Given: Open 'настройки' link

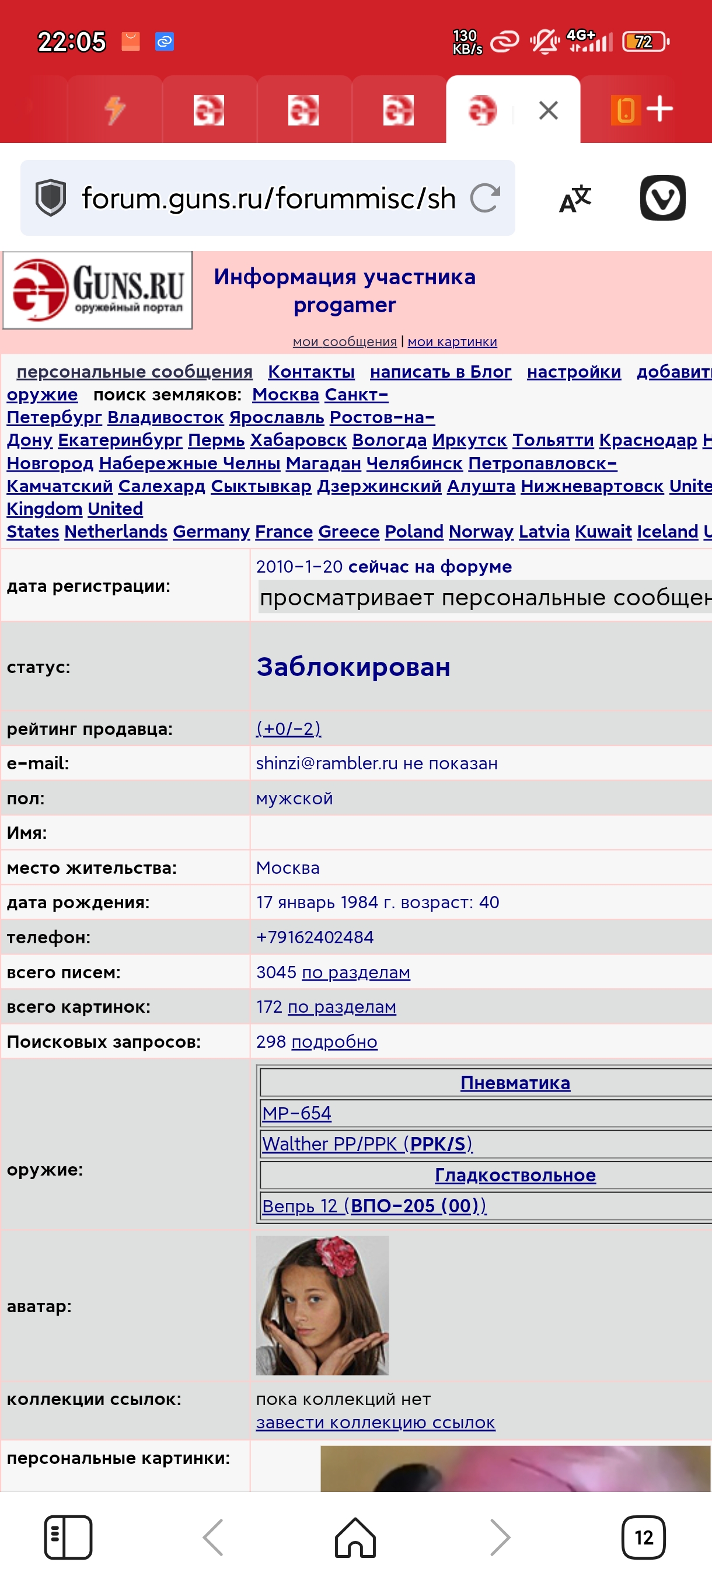Looking at the screenshot, I should [x=574, y=372].
